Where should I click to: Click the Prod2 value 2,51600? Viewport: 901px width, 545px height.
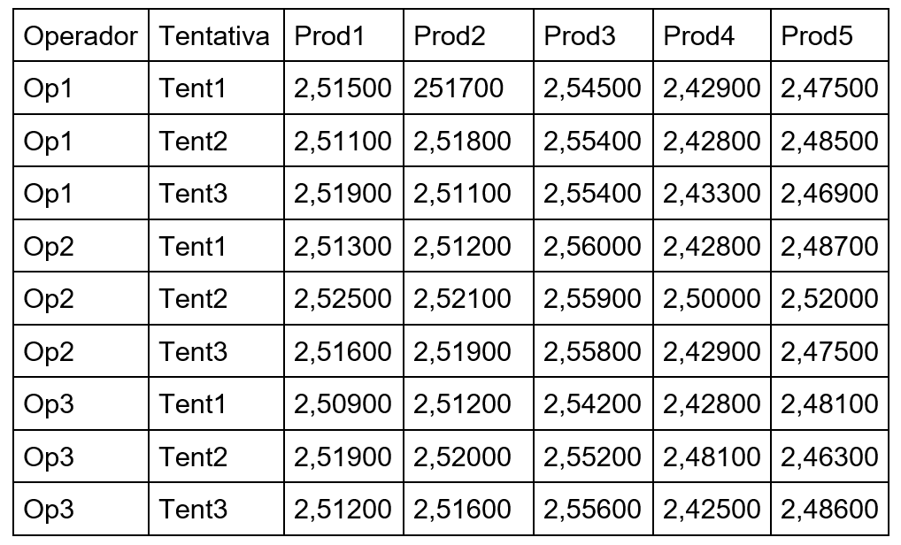468,510
